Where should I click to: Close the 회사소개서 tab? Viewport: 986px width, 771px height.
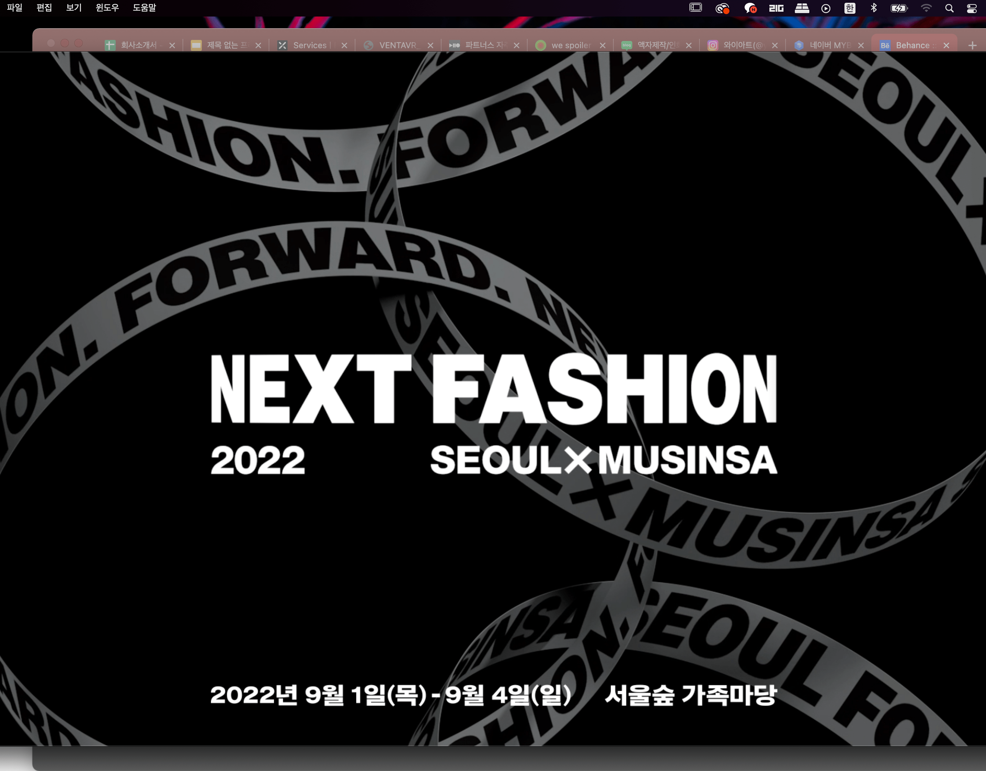point(172,45)
